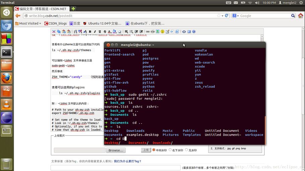Select the 中间水印 watermark radio option
The height and width of the screenshot is (171, 305).
pos(154,150)
